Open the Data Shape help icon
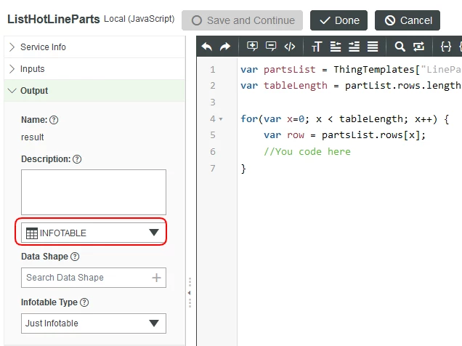The image size is (462, 346). click(x=75, y=257)
